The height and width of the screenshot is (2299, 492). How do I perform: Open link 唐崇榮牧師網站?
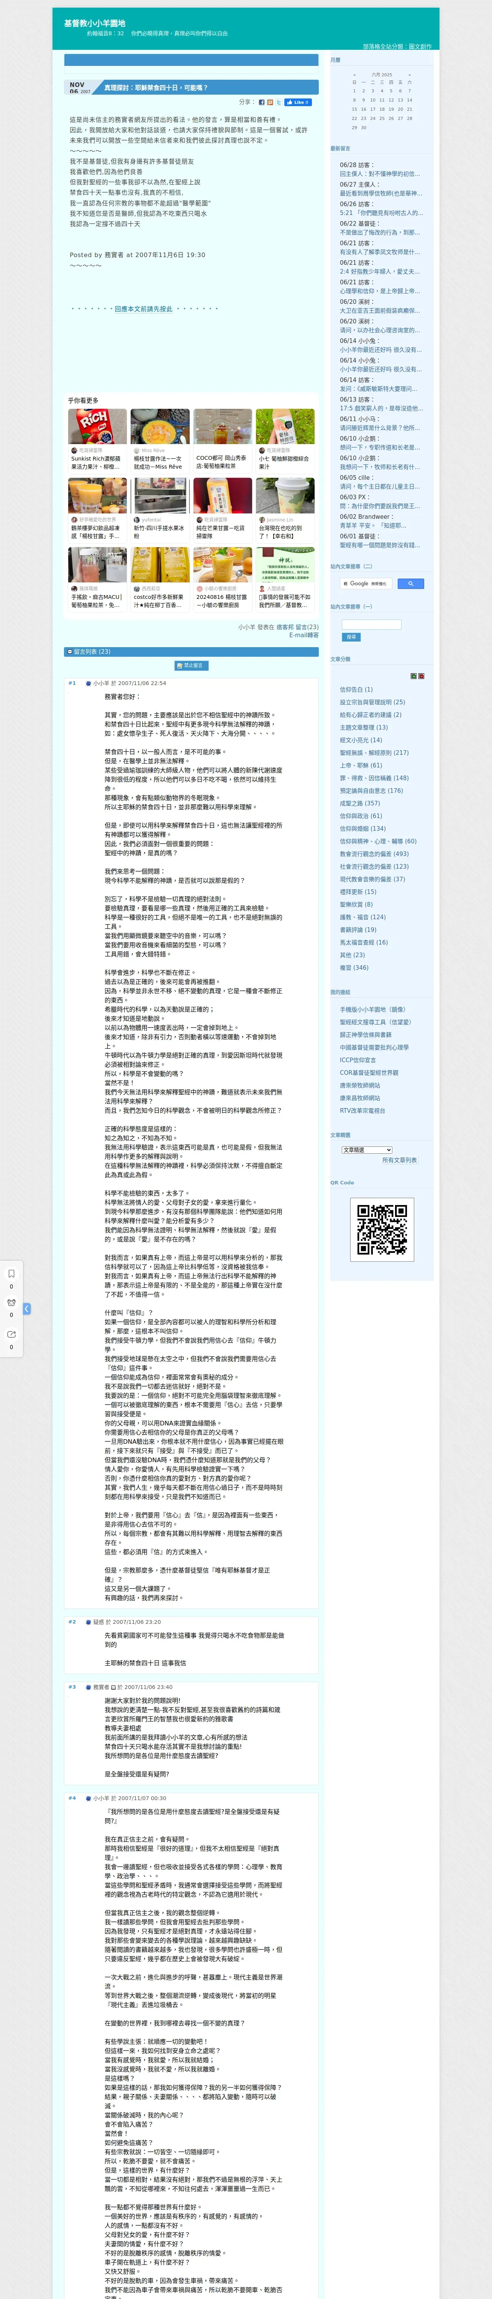[360, 1085]
